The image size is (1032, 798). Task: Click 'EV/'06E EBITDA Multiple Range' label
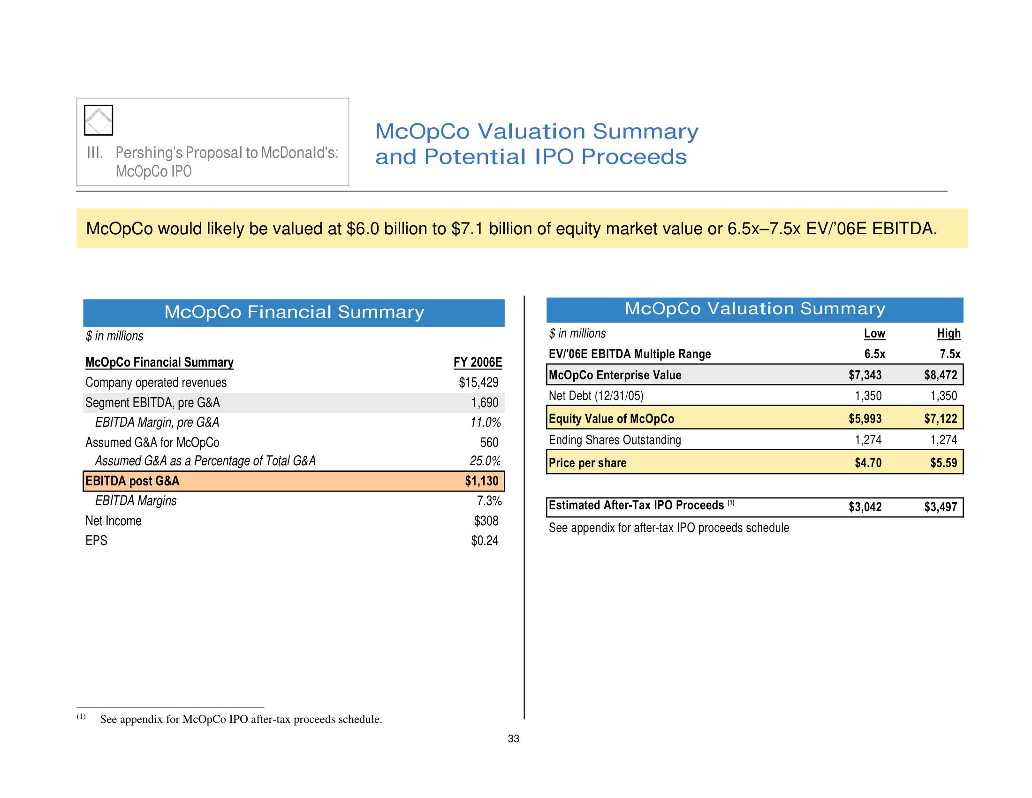point(630,354)
